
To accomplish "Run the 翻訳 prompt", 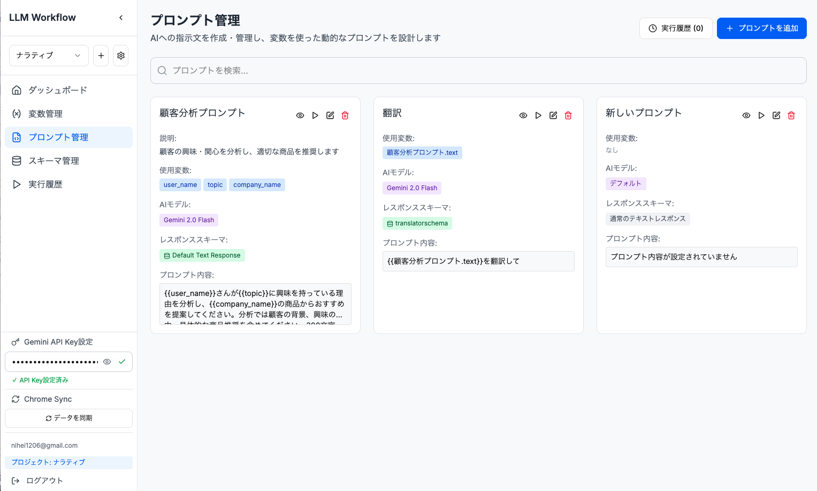I will [x=538, y=115].
